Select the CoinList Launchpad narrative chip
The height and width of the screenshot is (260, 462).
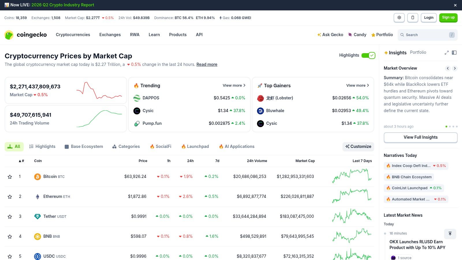point(414,188)
